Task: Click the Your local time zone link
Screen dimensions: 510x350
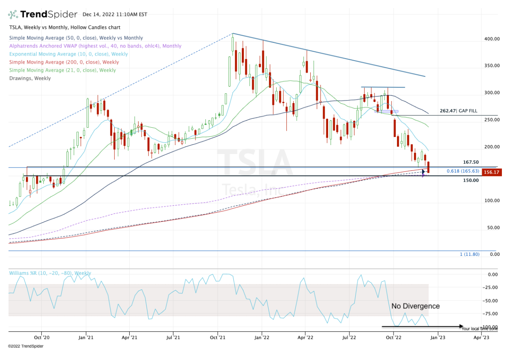Action: (x=480, y=328)
